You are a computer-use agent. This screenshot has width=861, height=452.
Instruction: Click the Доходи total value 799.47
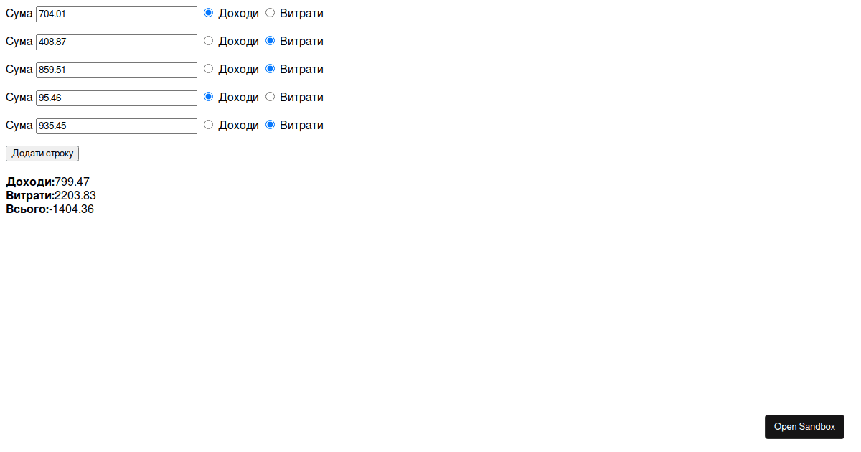[x=72, y=182]
